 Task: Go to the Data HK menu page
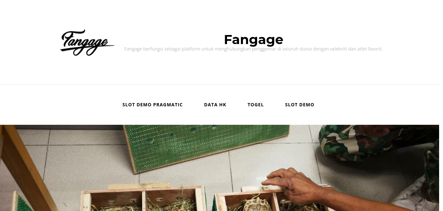pos(215,105)
